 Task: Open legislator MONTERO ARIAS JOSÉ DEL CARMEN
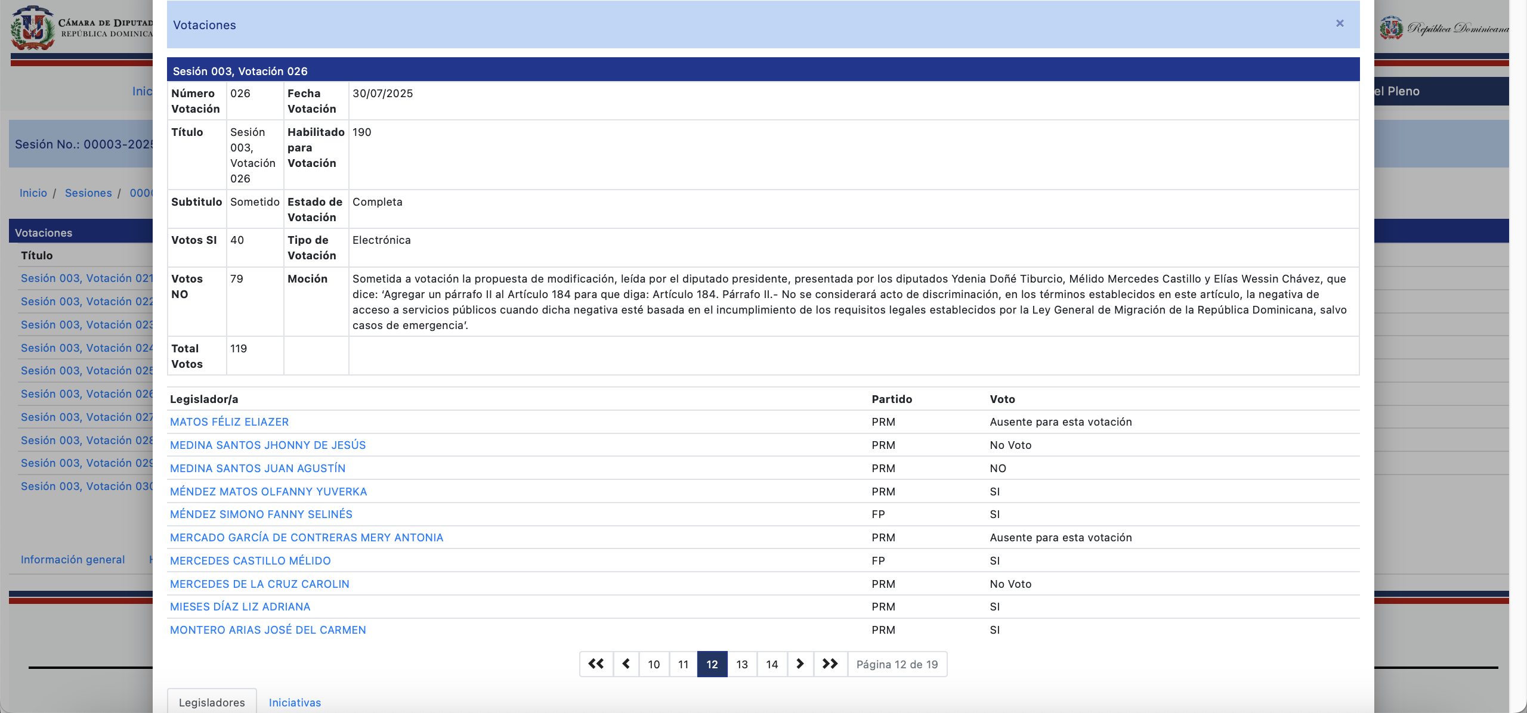tap(268, 630)
